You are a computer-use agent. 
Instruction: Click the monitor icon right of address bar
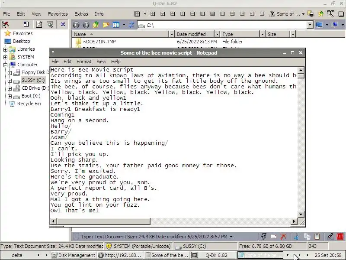point(319,25)
